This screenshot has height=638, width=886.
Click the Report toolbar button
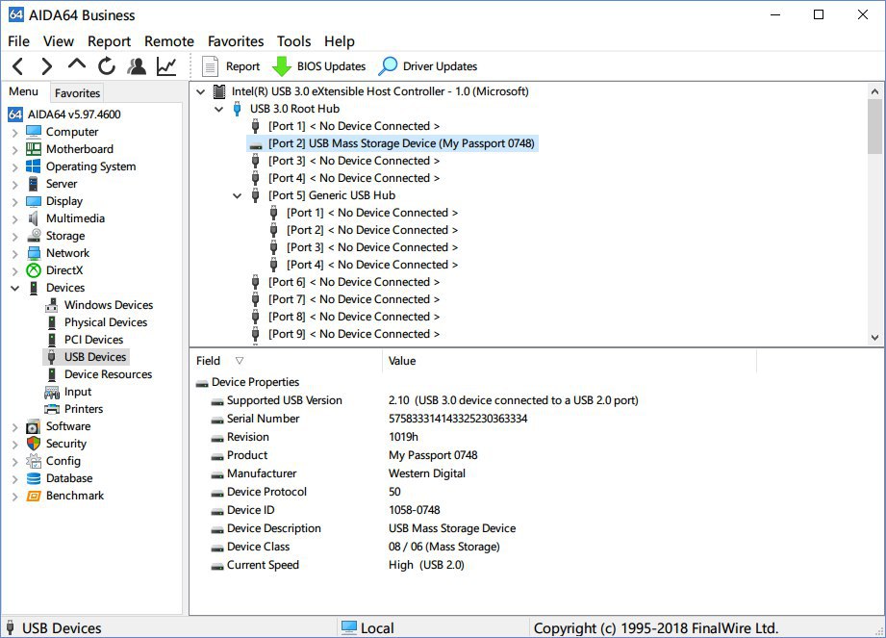tap(231, 66)
